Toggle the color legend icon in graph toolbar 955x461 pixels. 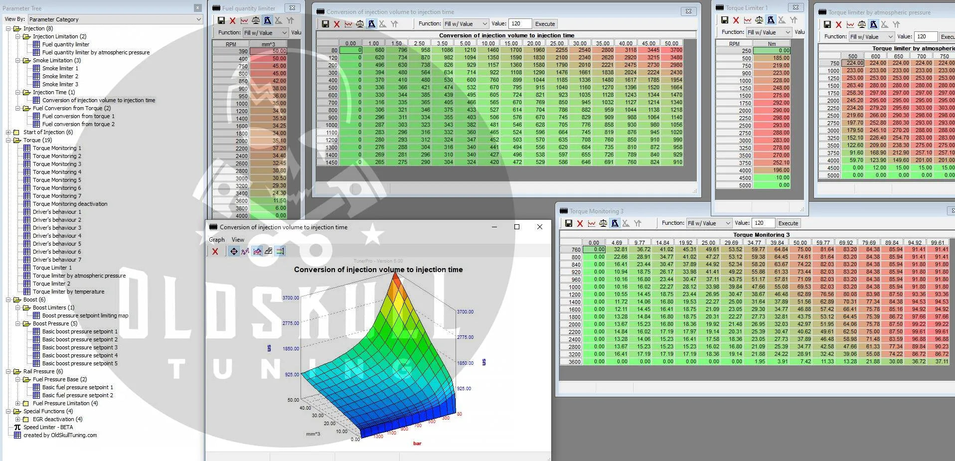pyautogui.click(x=280, y=252)
